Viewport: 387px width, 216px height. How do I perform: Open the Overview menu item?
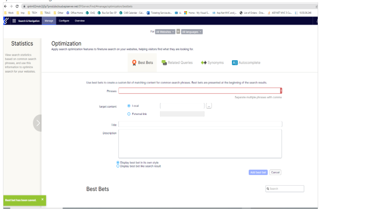(x=79, y=21)
